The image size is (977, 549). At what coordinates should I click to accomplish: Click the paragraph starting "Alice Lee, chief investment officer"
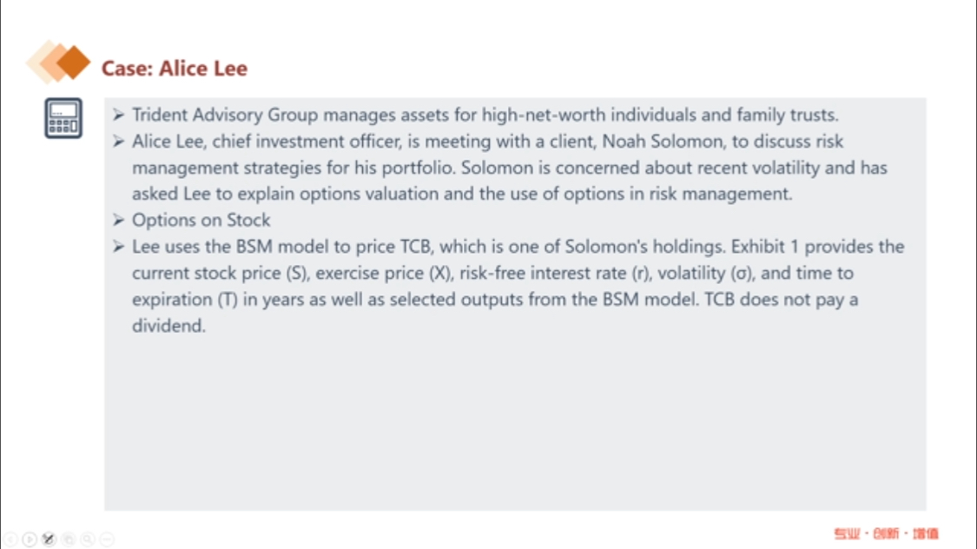[x=509, y=167]
